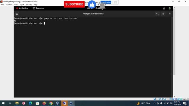
Task: Click the microphone tray icon
Action: click(x=161, y=103)
